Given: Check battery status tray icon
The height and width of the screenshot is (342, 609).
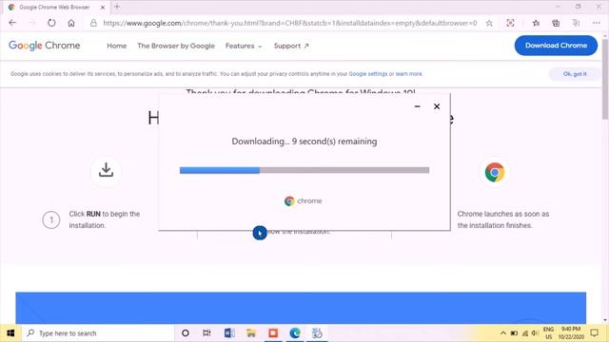Looking at the screenshot, I should point(514,333).
